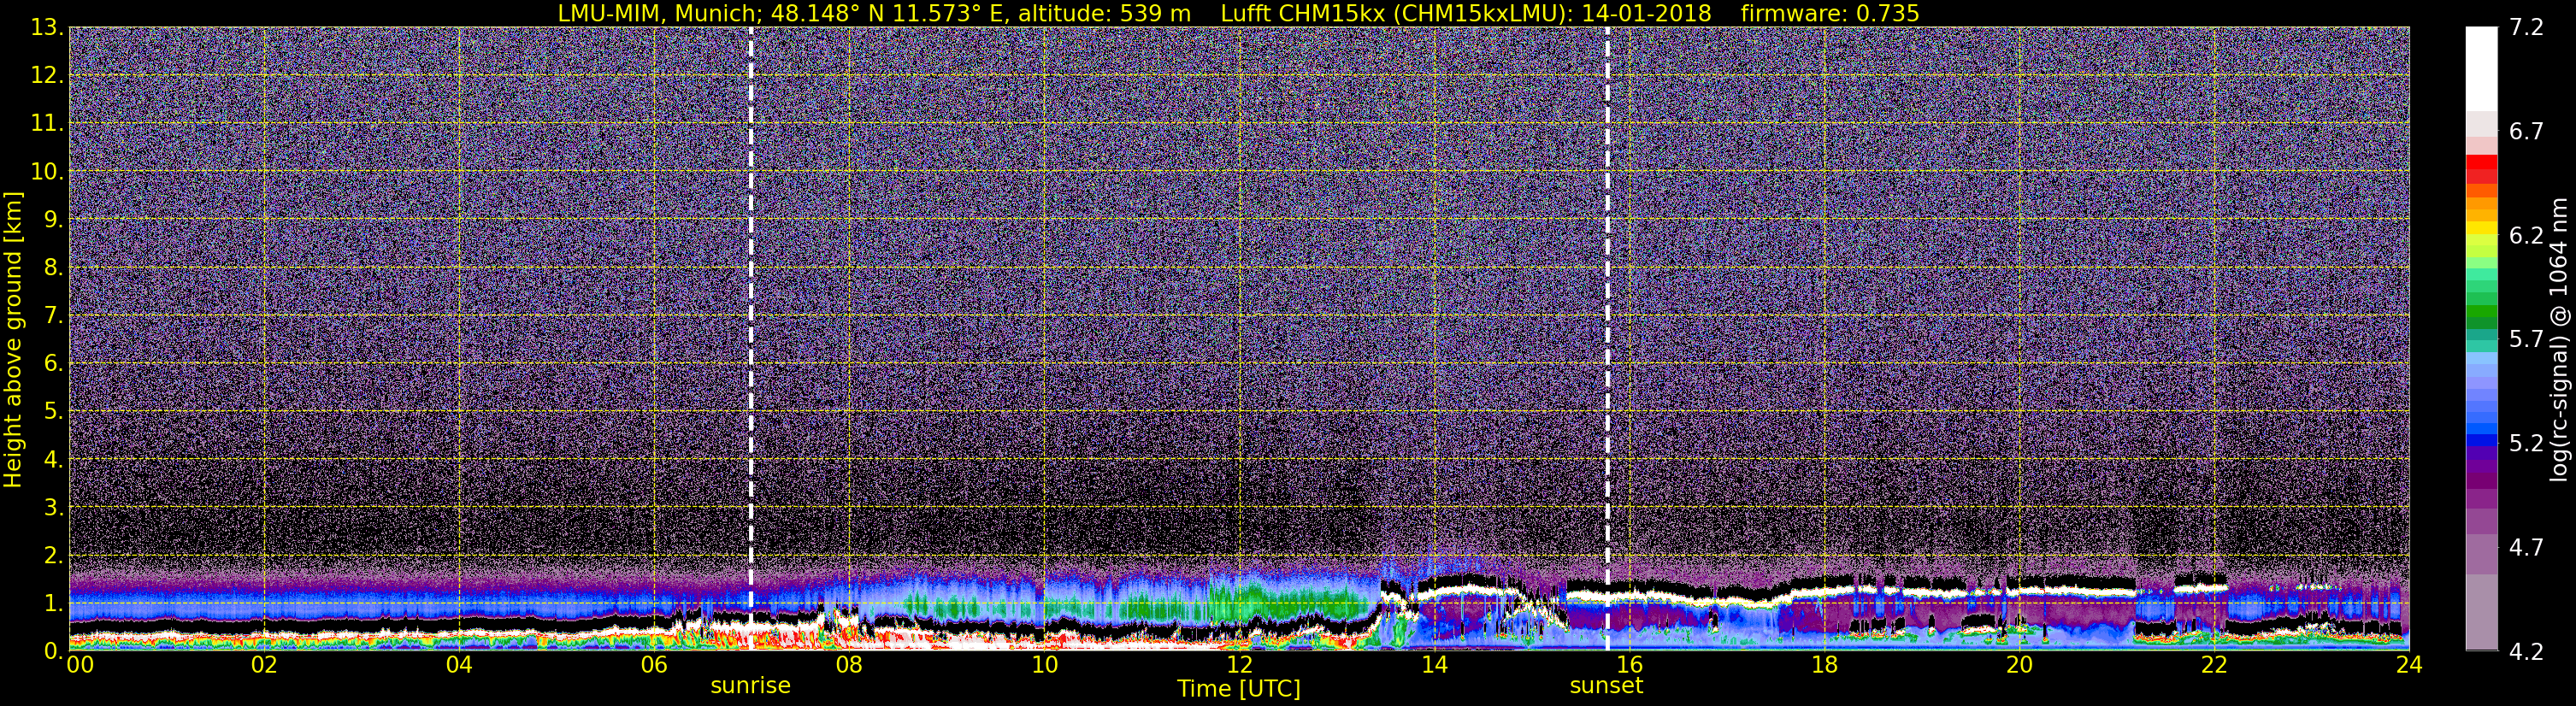Viewport: 2576px width, 706px height.
Task: Click the 'sunrise' label below the axis
Action: pos(750,686)
